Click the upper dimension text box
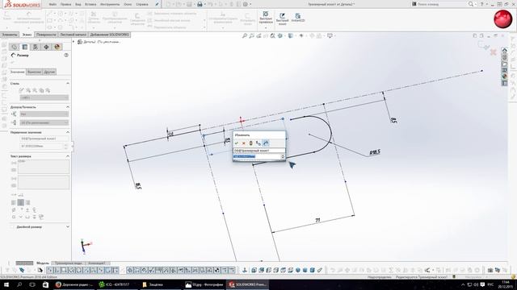 44,167
